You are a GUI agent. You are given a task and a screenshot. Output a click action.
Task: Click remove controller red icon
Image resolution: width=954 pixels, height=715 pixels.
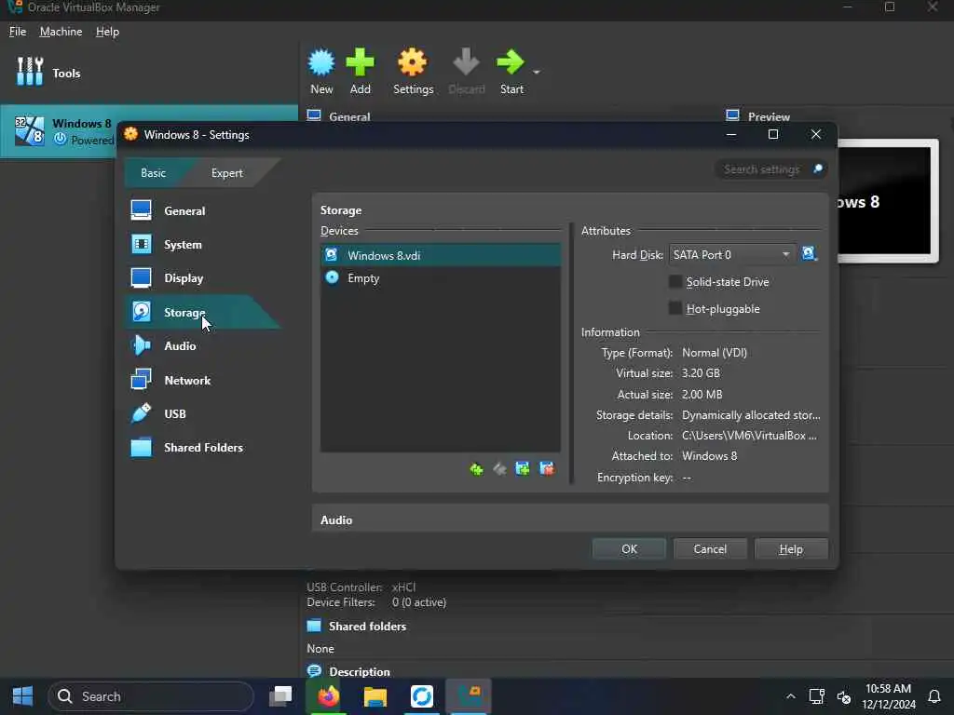(546, 469)
